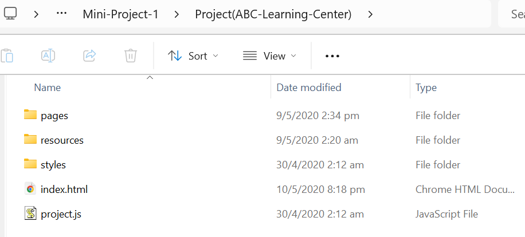Click the project.js script file icon
This screenshot has height=237, width=525.
pyautogui.click(x=30, y=214)
